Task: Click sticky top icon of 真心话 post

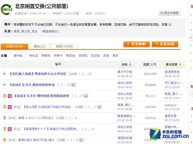Action: (5, 107)
